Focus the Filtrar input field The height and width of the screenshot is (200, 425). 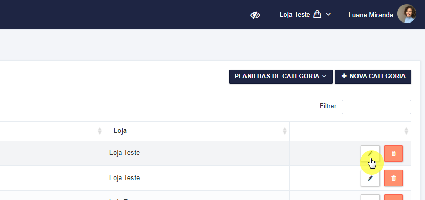376,107
